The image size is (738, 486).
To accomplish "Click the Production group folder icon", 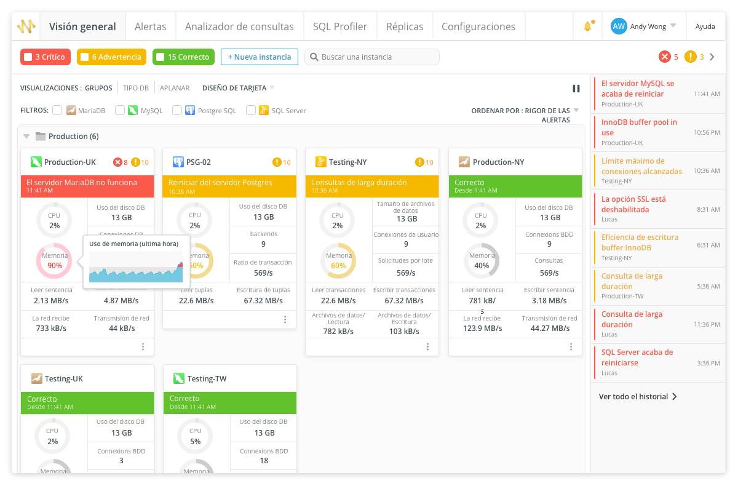I will pos(41,137).
